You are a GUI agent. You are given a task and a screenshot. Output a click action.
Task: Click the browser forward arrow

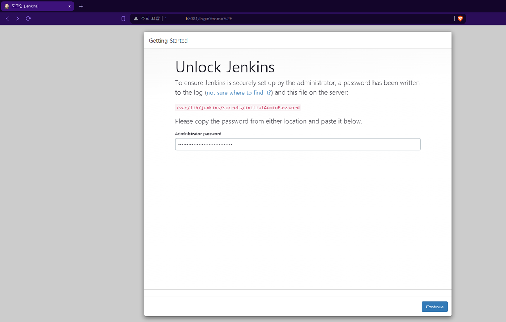(x=17, y=19)
